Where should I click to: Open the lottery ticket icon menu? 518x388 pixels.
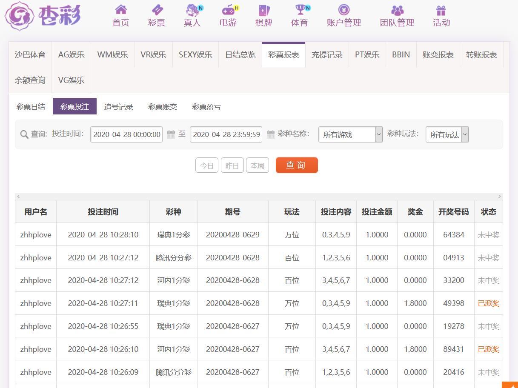tap(157, 10)
